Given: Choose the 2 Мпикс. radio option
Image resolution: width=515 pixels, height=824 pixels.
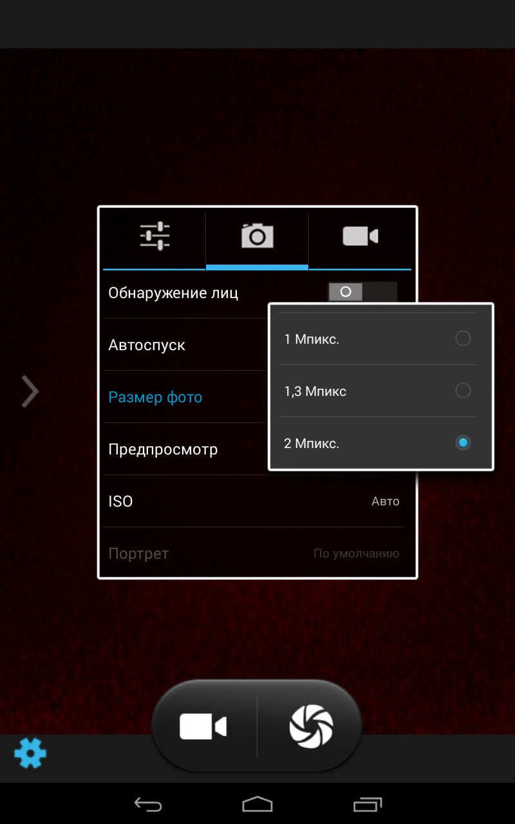Looking at the screenshot, I should pyautogui.click(x=462, y=443).
